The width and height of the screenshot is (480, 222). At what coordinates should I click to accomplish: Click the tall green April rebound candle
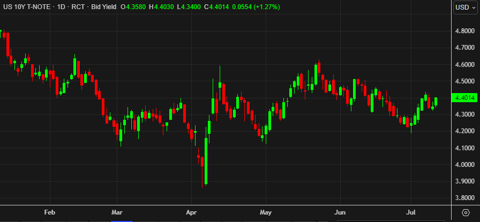(x=206, y=161)
